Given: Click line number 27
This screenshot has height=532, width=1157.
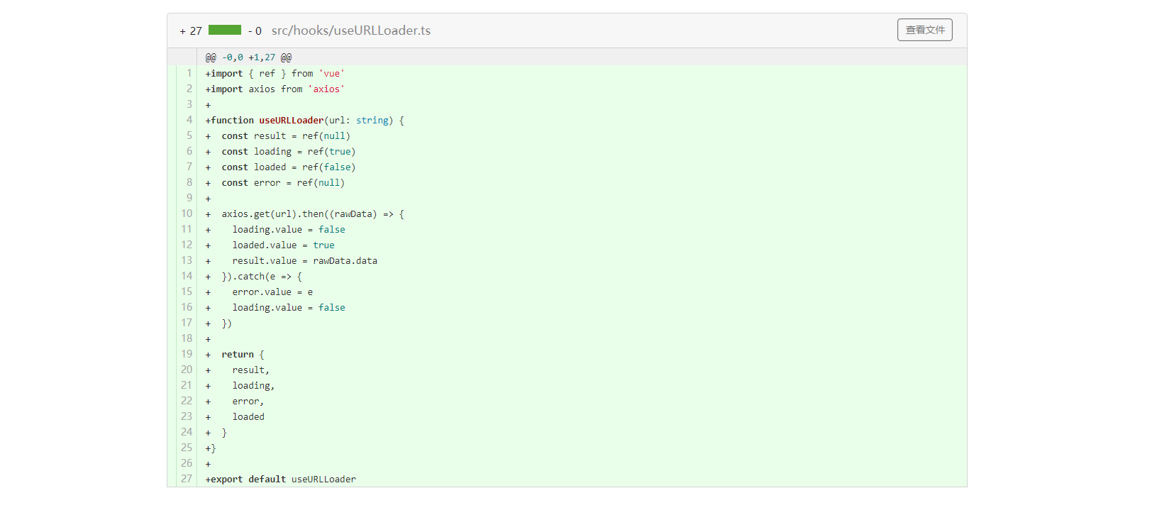Looking at the screenshot, I should [187, 479].
